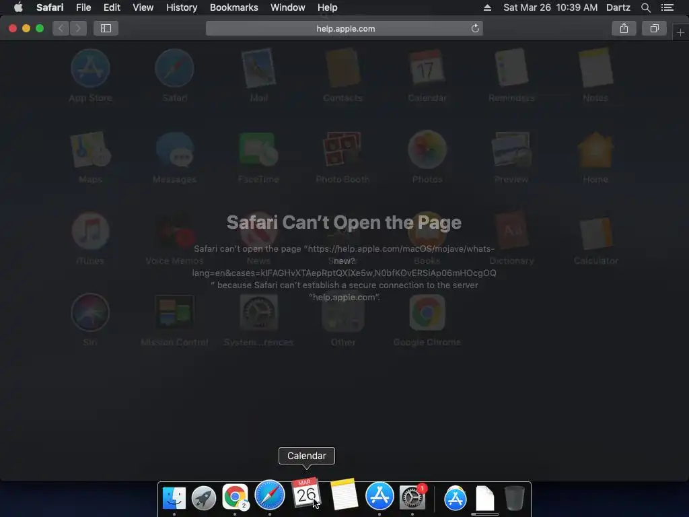The image size is (689, 517).
Task: Open the View menu
Action: (x=143, y=7)
